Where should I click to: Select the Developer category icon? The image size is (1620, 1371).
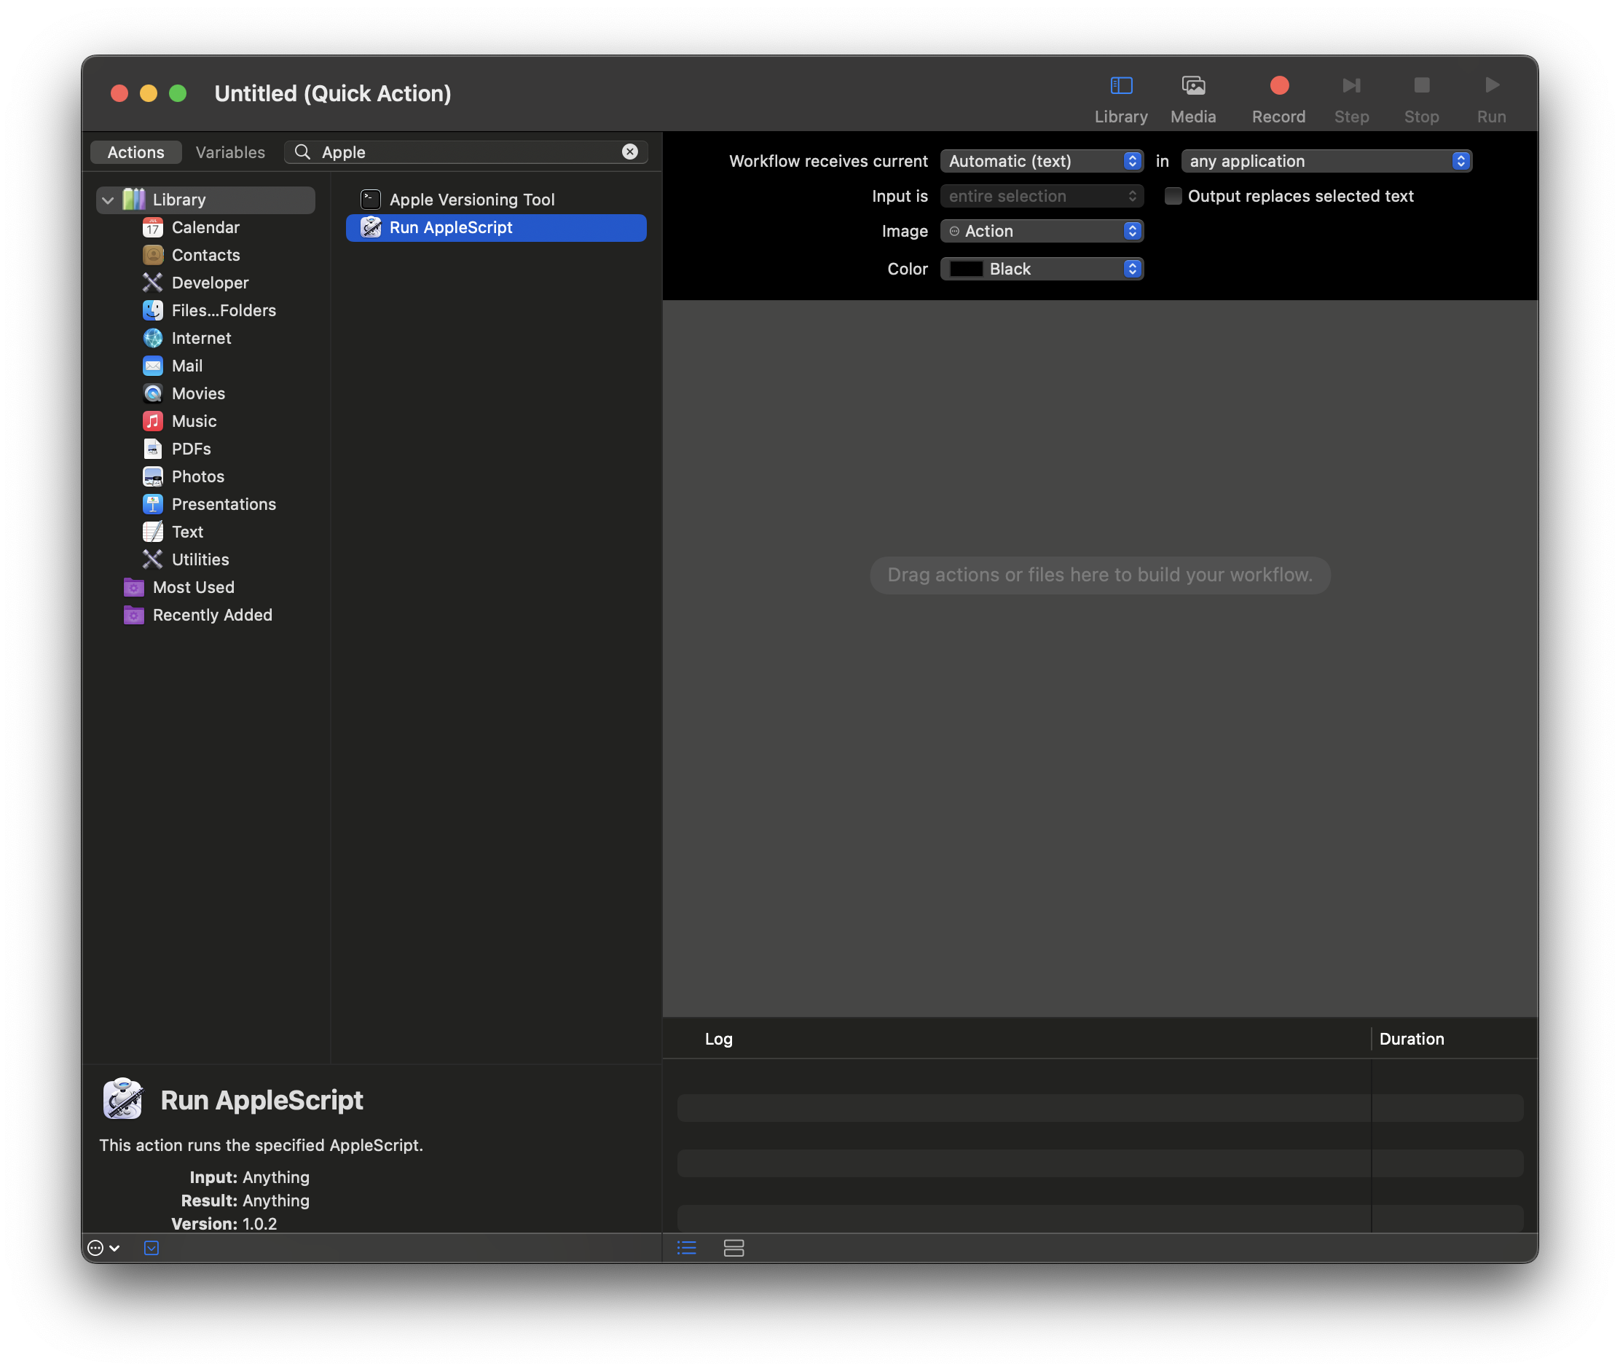[x=153, y=283]
